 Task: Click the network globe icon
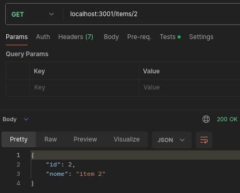click(x=206, y=119)
